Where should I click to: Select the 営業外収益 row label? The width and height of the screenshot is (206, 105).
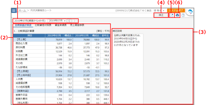tap(22, 95)
